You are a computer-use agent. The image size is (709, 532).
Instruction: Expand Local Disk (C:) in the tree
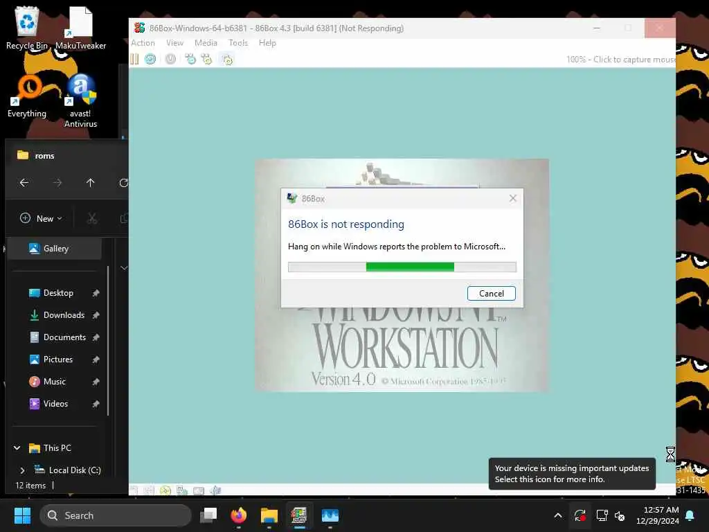pyautogui.click(x=23, y=470)
